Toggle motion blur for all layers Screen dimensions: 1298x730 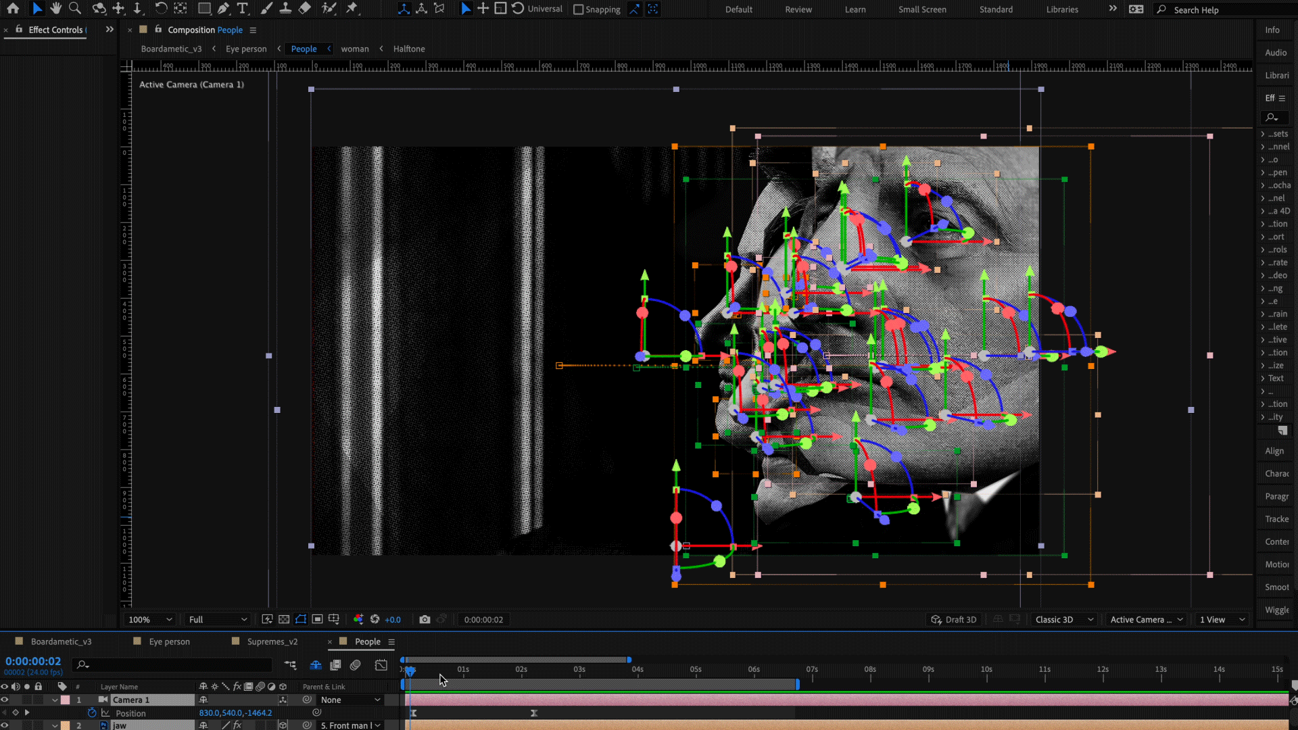(x=356, y=665)
